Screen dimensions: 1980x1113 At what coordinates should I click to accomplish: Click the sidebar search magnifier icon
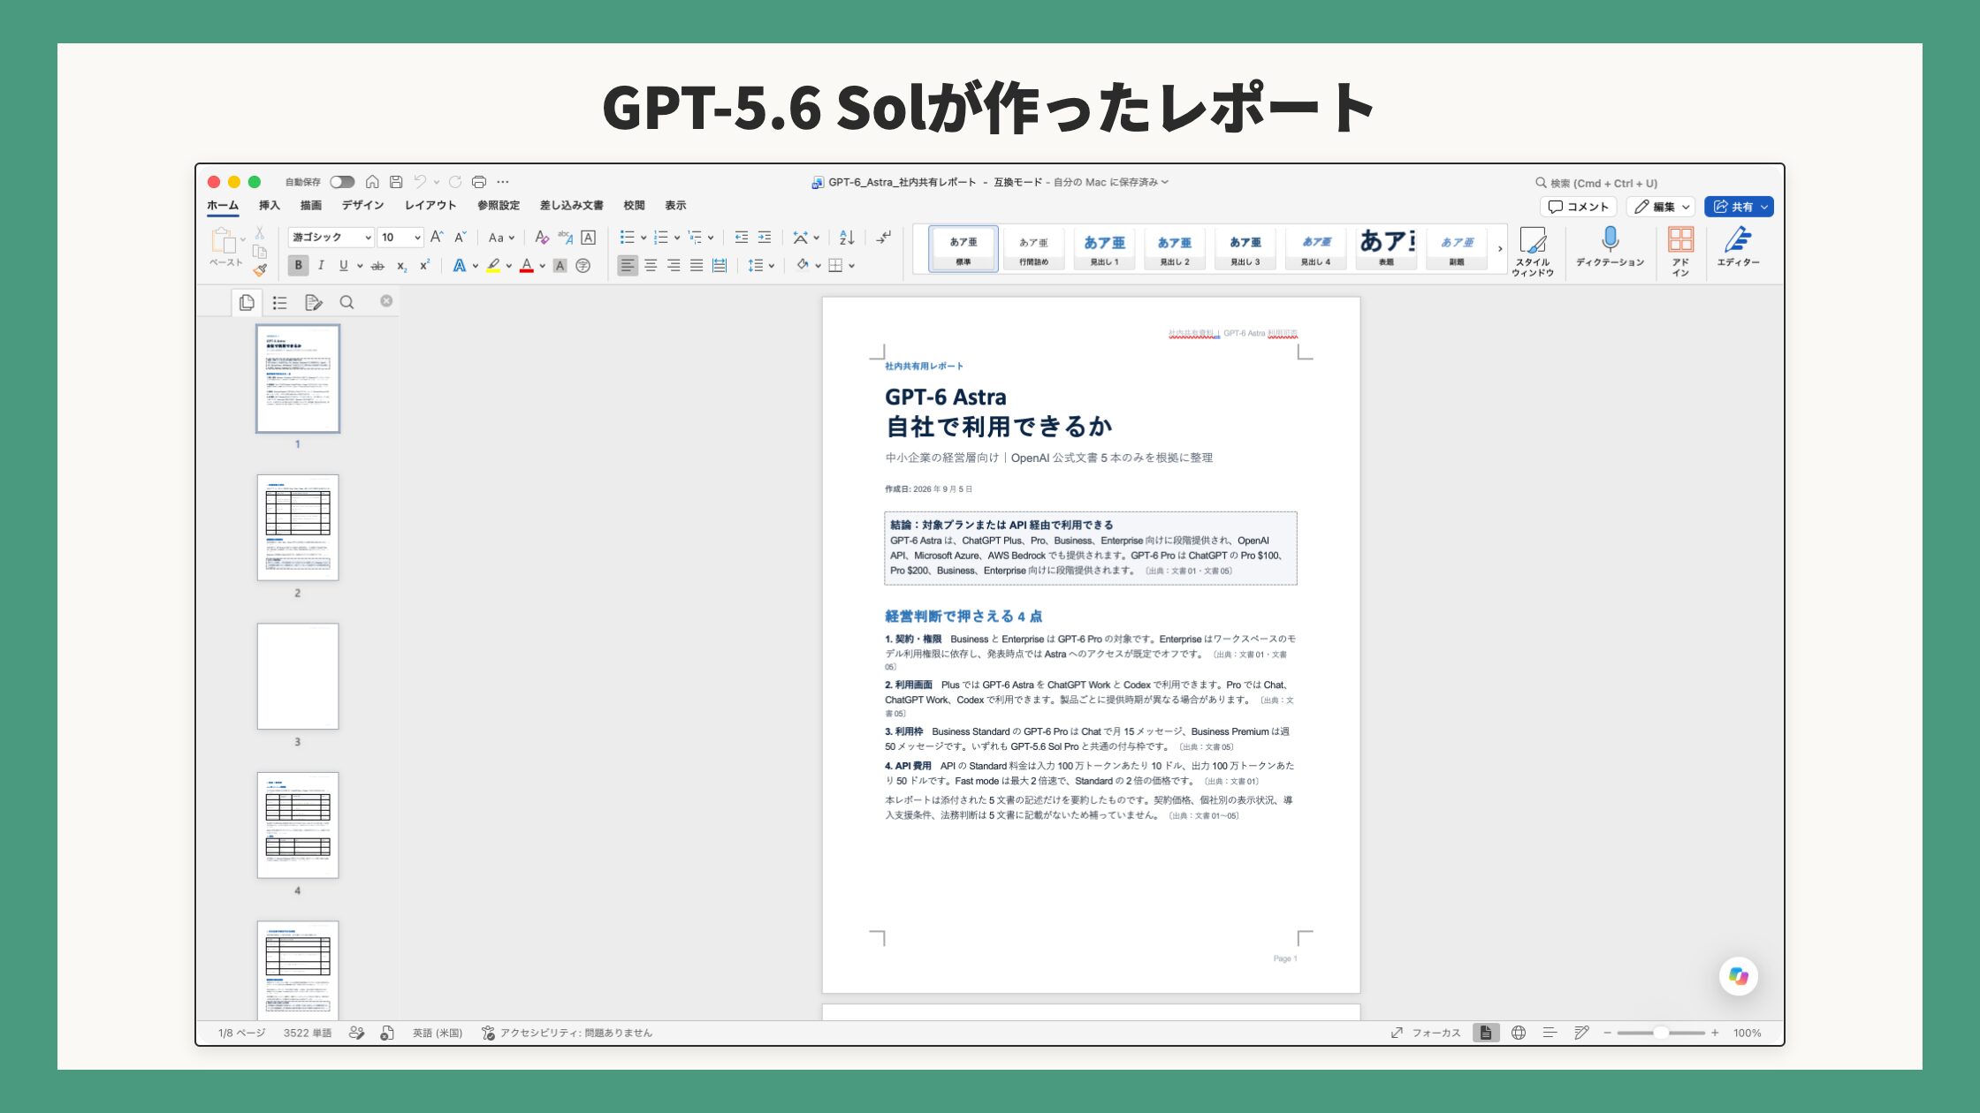(x=346, y=302)
